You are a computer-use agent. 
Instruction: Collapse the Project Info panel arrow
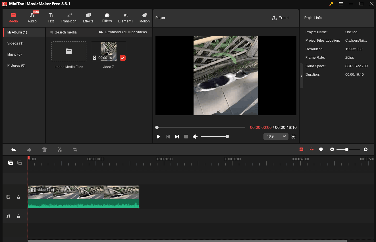click(x=302, y=76)
